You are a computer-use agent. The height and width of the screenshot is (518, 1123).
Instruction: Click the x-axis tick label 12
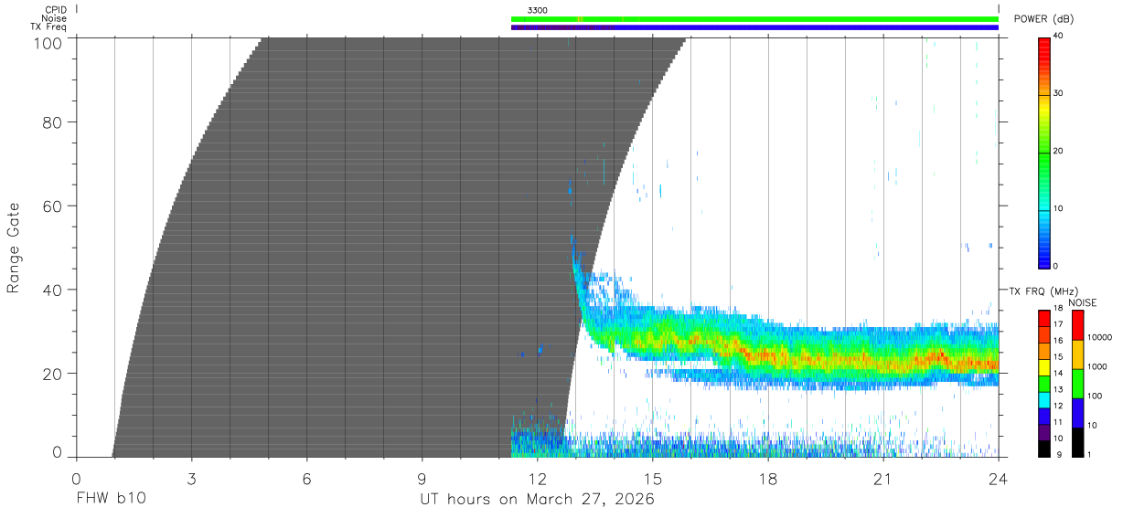coord(537,478)
